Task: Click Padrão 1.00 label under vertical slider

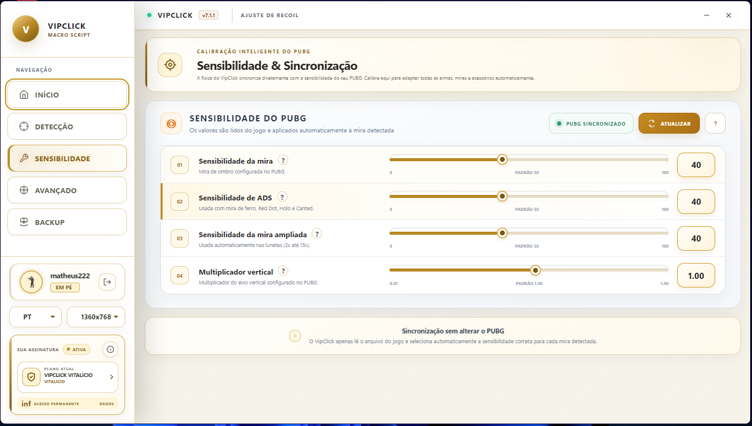Action: point(529,284)
